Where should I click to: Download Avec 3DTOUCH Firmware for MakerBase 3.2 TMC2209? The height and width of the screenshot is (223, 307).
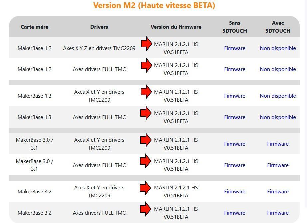pyautogui.click(x=278, y=191)
